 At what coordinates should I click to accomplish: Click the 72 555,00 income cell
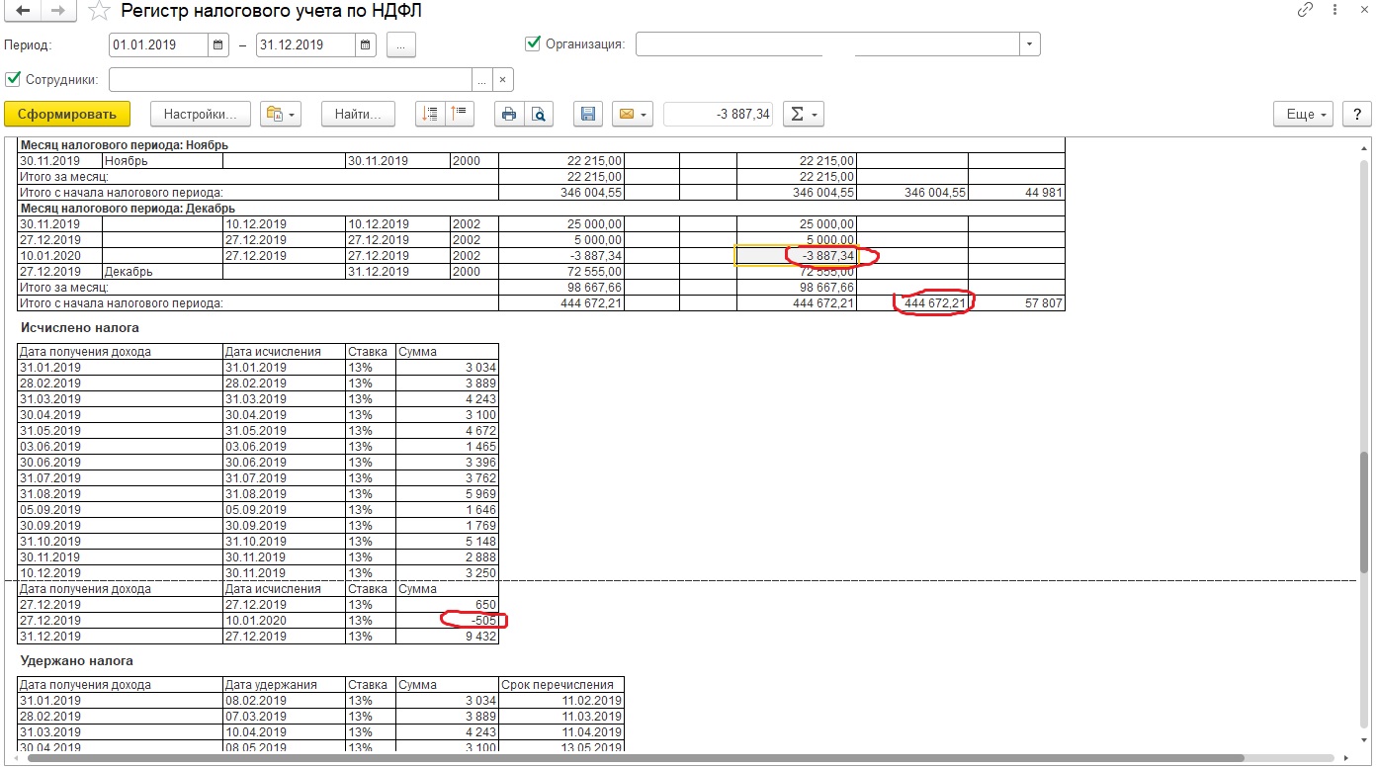pyautogui.click(x=561, y=271)
